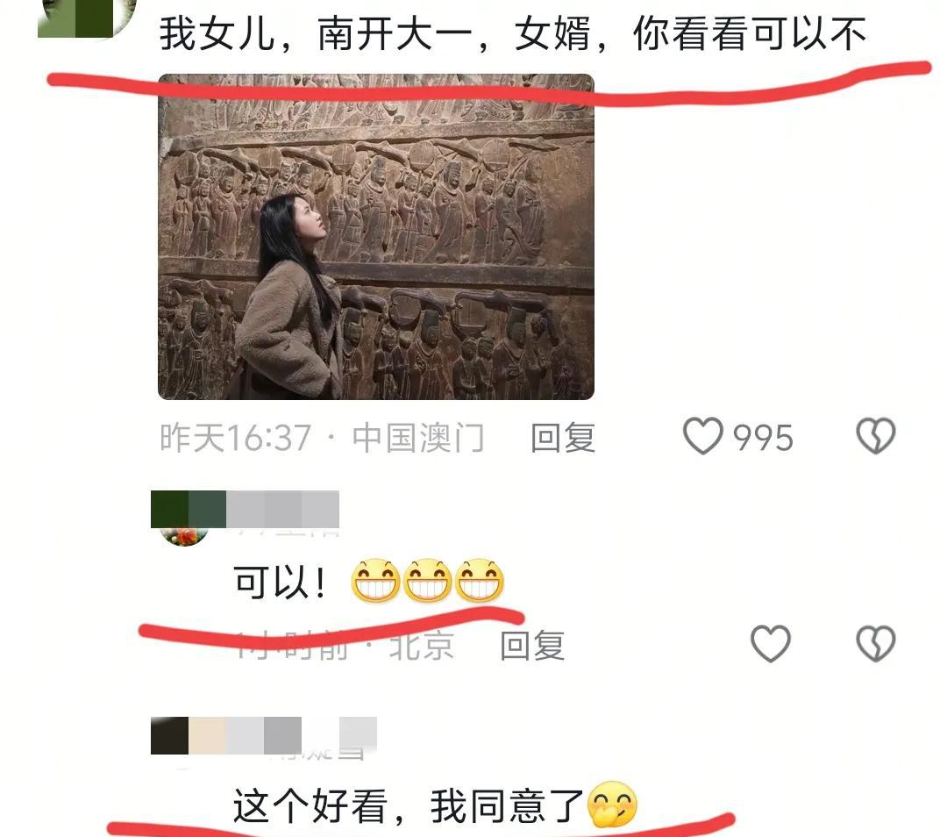The image size is (947, 837).
Task: Tap the three grinning emojis
Action: [x=427, y=581]
